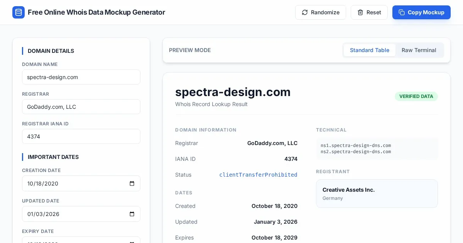Switch to Standard Table preview

click(369, 50)
